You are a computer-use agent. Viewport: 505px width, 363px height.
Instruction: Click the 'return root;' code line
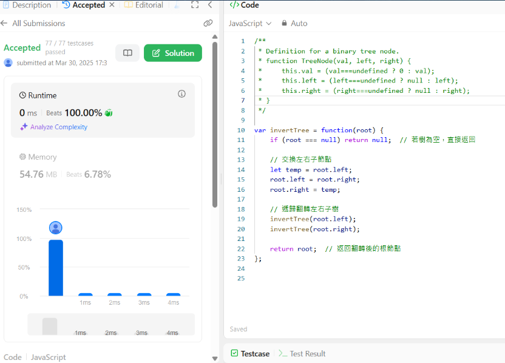(293, 249)
